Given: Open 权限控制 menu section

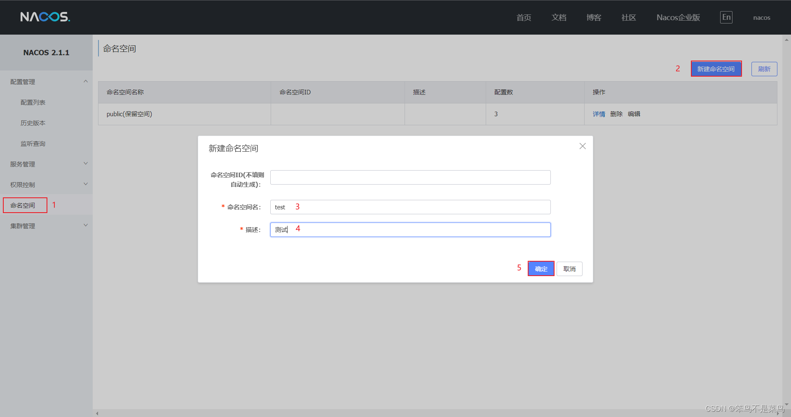Looking at the screenshot, I should pos(23,185).
